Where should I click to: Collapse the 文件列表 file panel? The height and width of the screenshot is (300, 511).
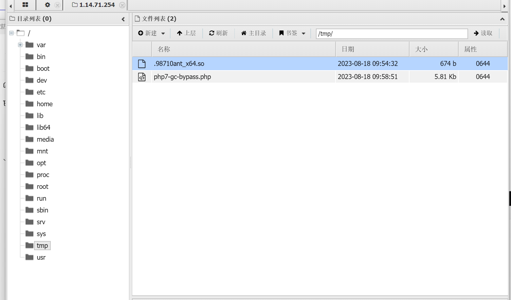pyautogui.click(x=502, y=19)
